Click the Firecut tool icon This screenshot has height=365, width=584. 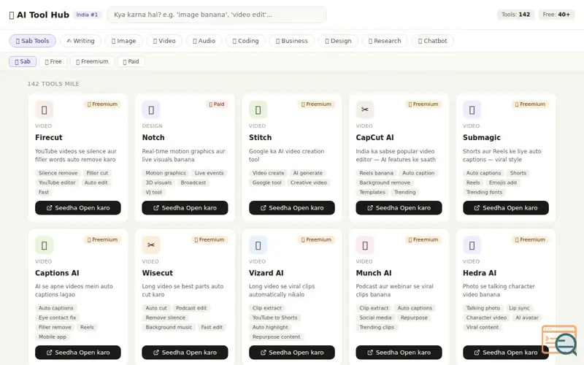pyautogui.click(x=44, y=110)
